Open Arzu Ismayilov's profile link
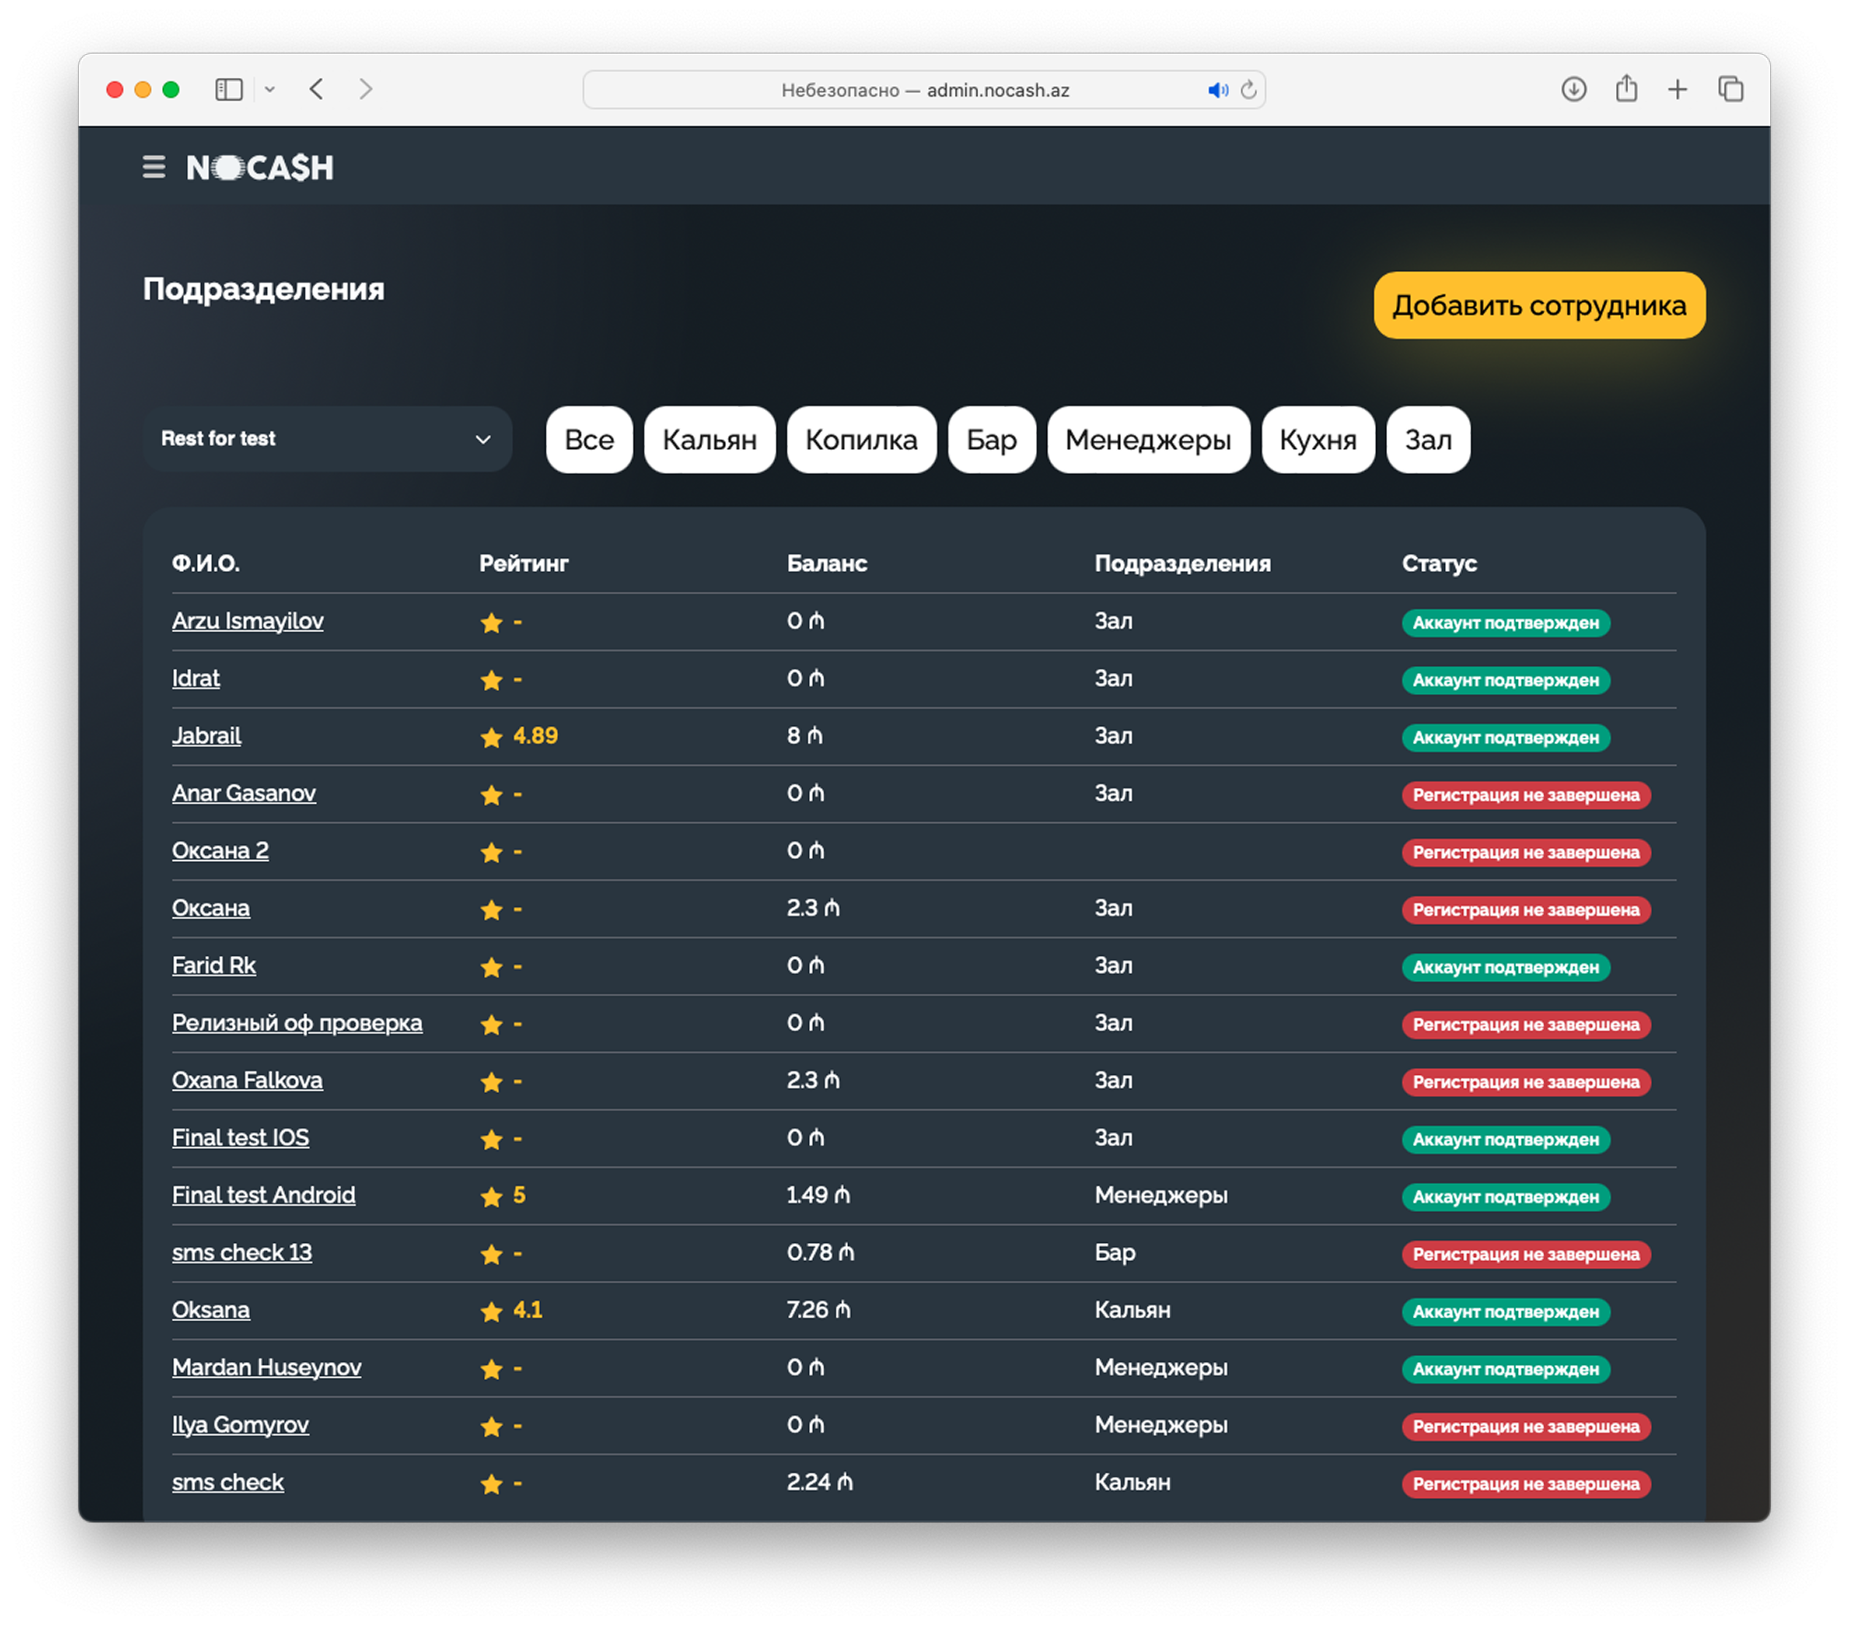 tap(247, 621)
